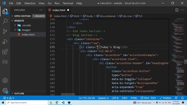Screen dimensions: 187x105
Task: Click div.row breadcrumb item
Action: coord(125,16)
